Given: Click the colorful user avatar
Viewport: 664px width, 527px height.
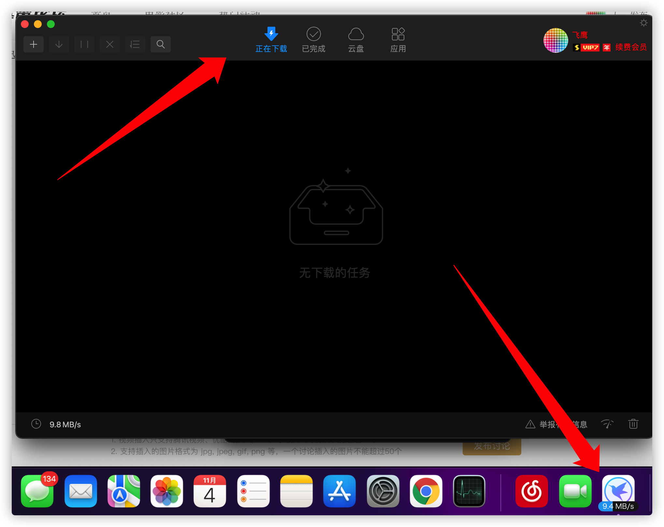Looking at the screenshot, I should pos(556,40).
